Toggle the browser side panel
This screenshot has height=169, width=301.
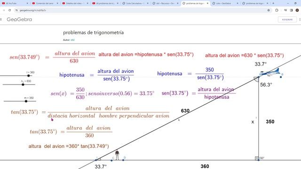(291, 10)
